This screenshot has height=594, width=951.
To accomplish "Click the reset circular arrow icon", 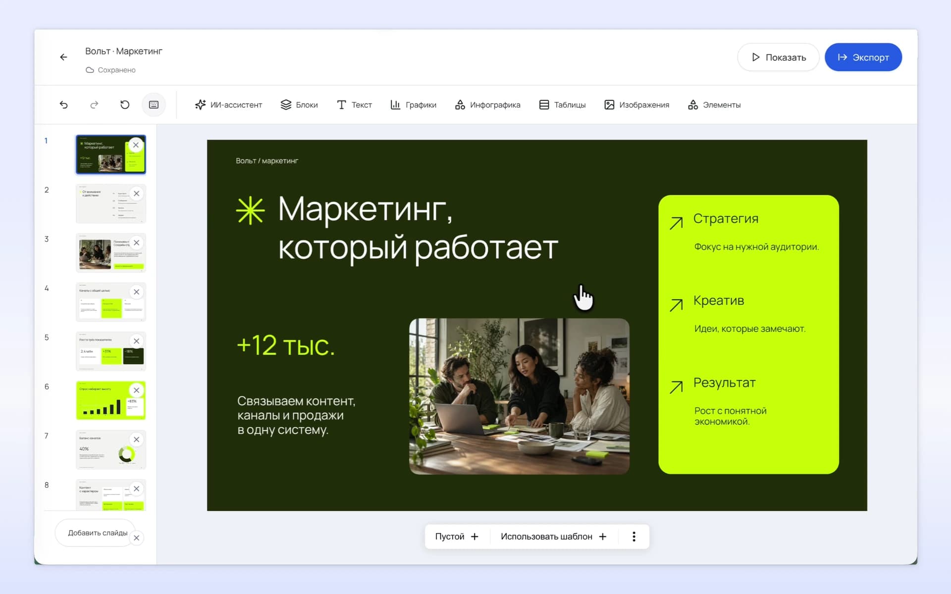I will (125, 104).
